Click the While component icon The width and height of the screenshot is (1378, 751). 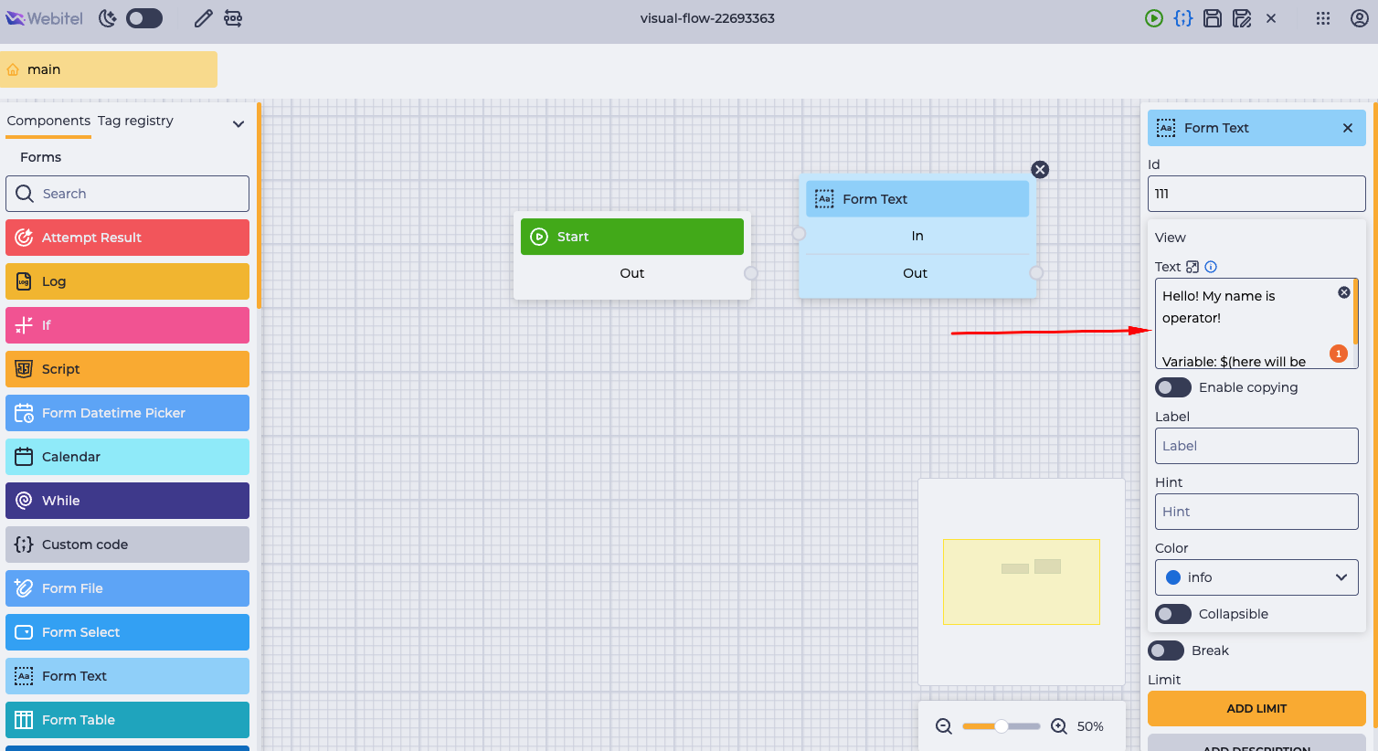pos(24,501)
